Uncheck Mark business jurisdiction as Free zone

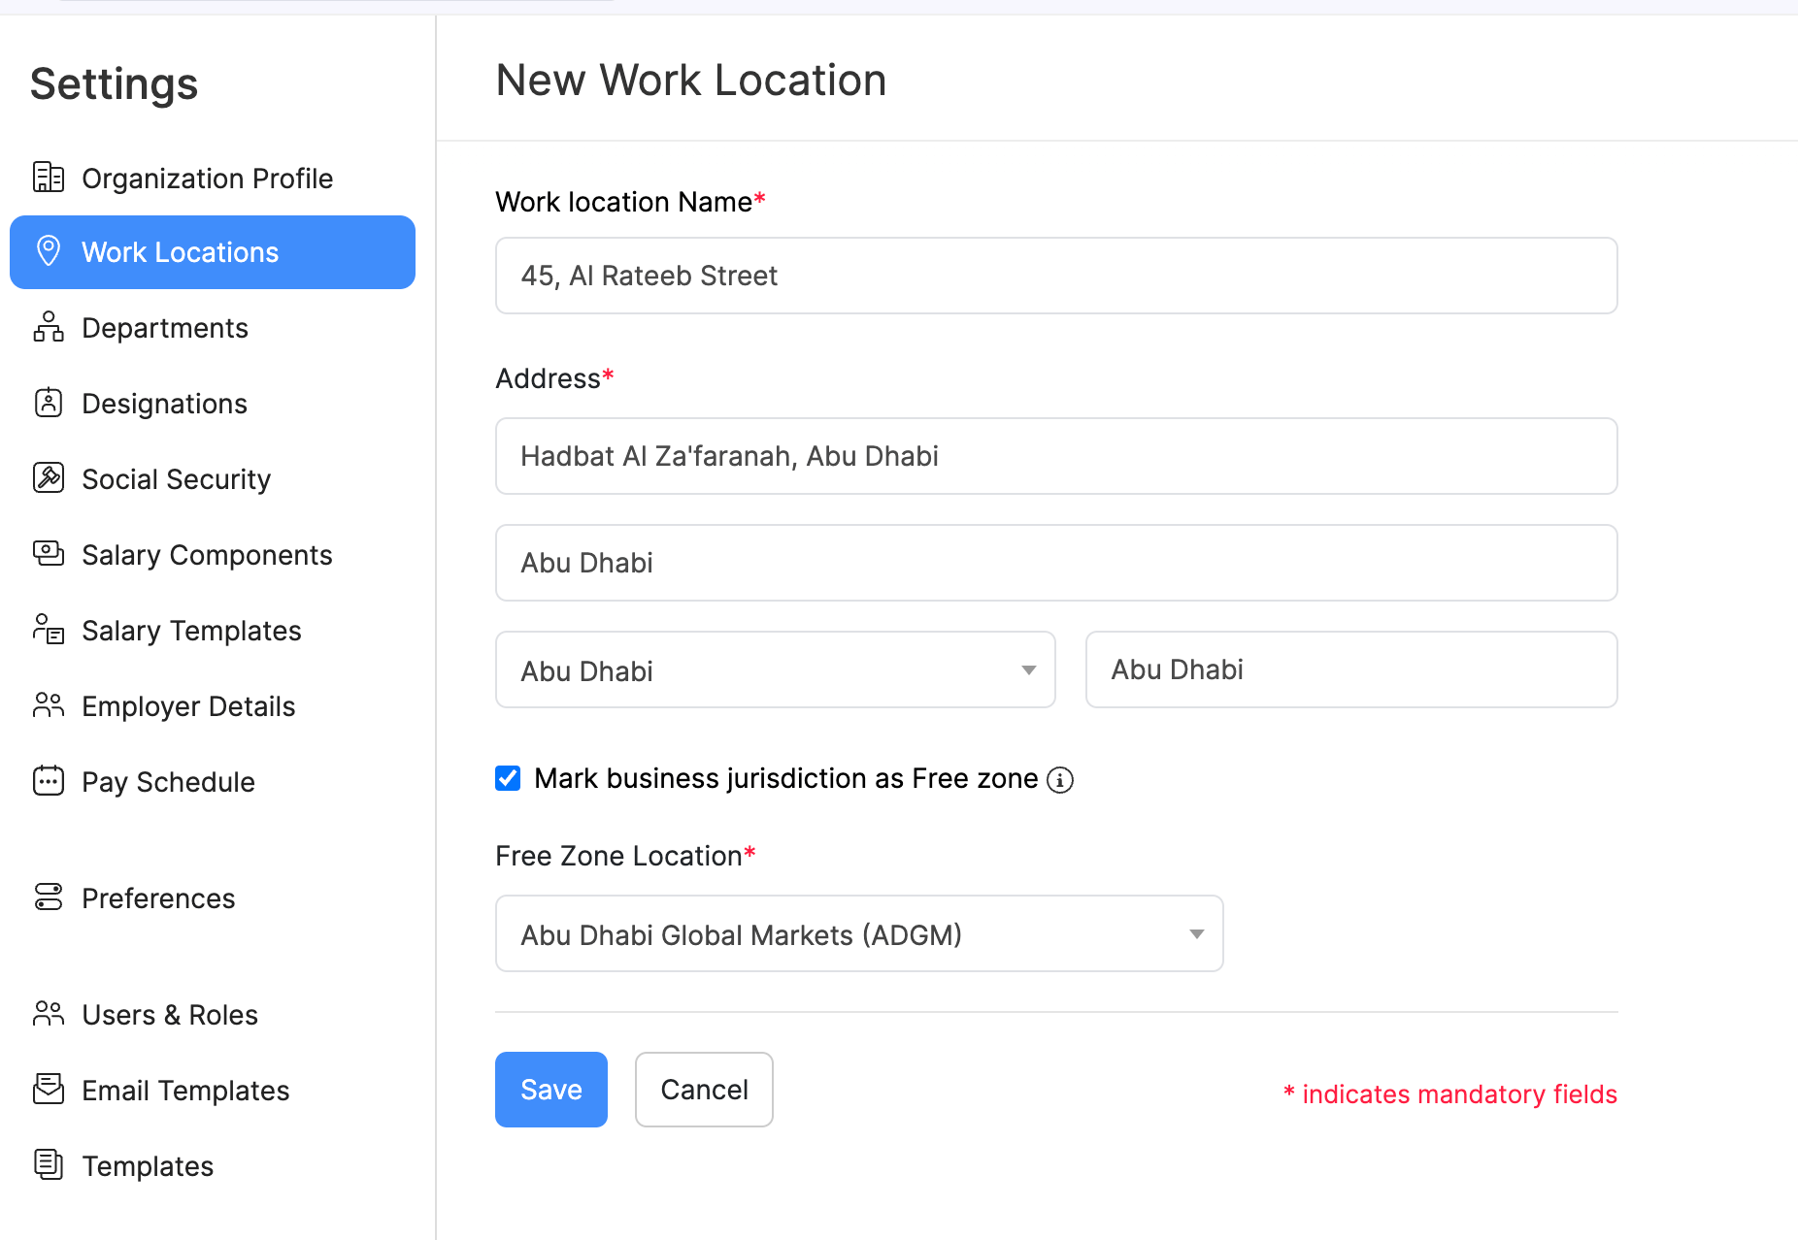click(x=508, y=778)
